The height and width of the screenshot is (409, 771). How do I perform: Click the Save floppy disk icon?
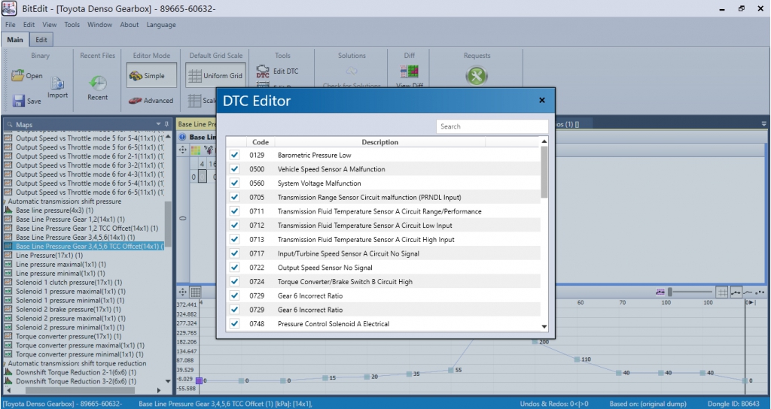[x=18, y=101]
